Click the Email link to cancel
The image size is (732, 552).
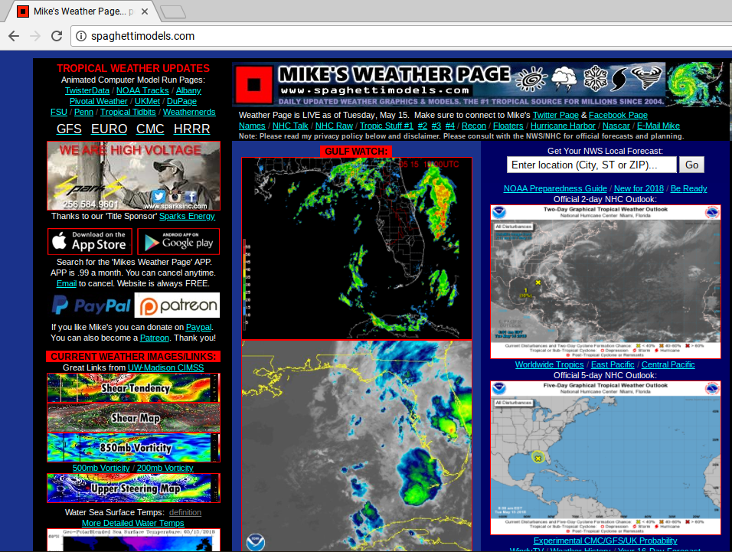coord(67,283)
